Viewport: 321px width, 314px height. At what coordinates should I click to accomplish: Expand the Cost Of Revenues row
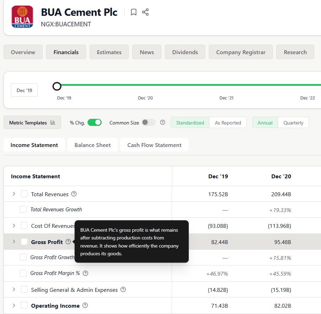click(x=14, y=226)
